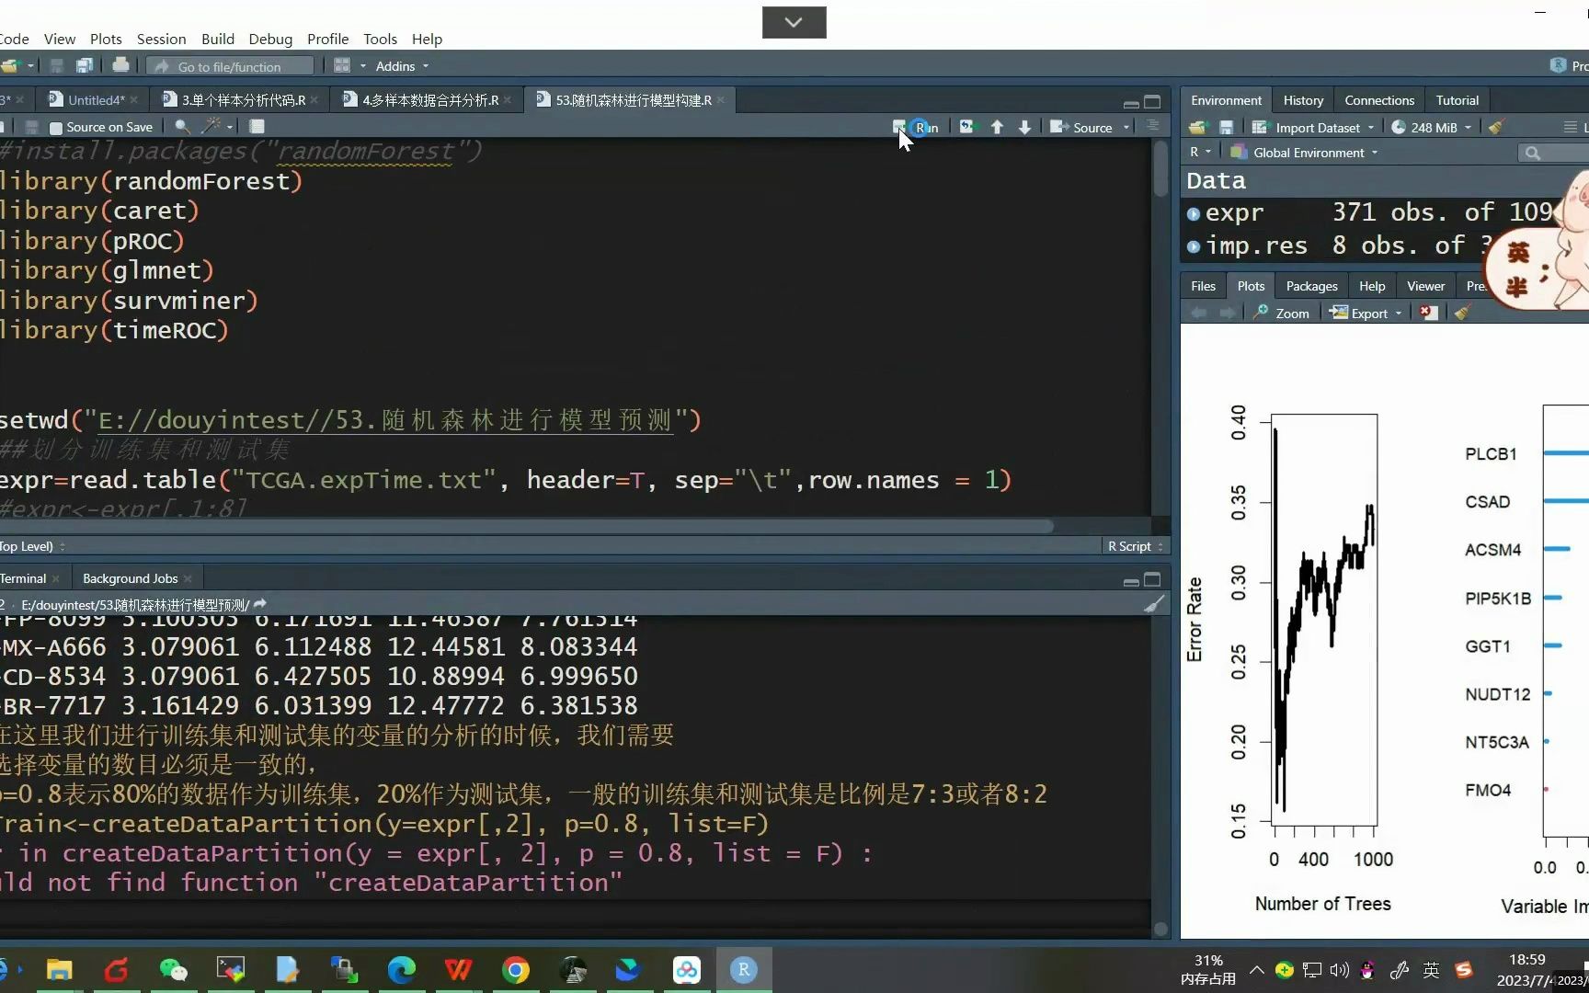Click the Go to file/function field
1589x993 pixels.
pyautogui.click(x=230, y=66)
